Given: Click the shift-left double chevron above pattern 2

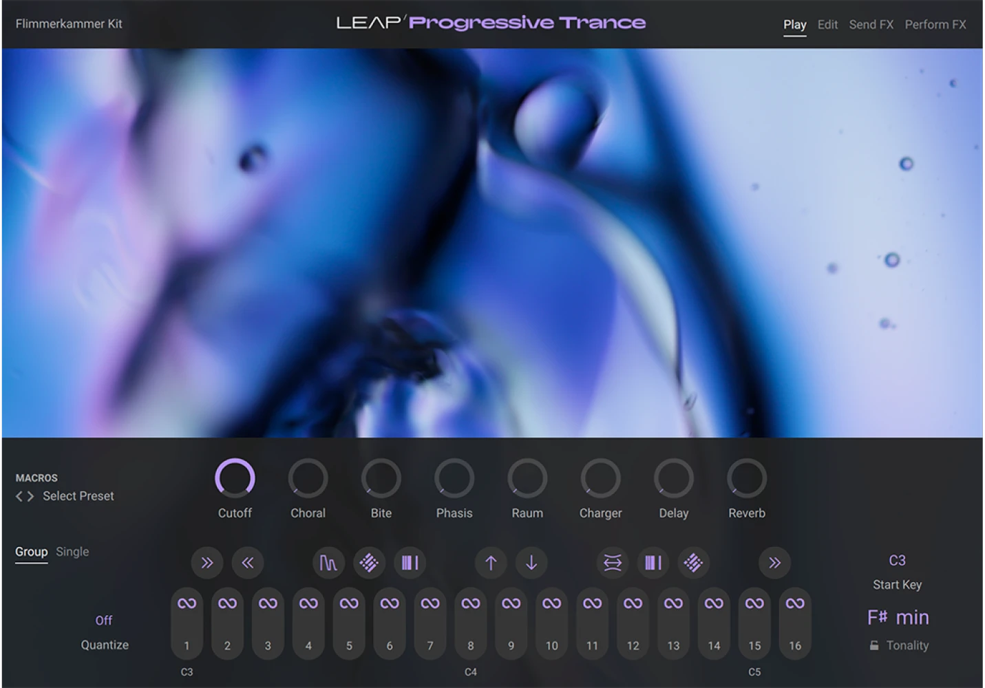Looking at the screenshot, I should point(248,563).
